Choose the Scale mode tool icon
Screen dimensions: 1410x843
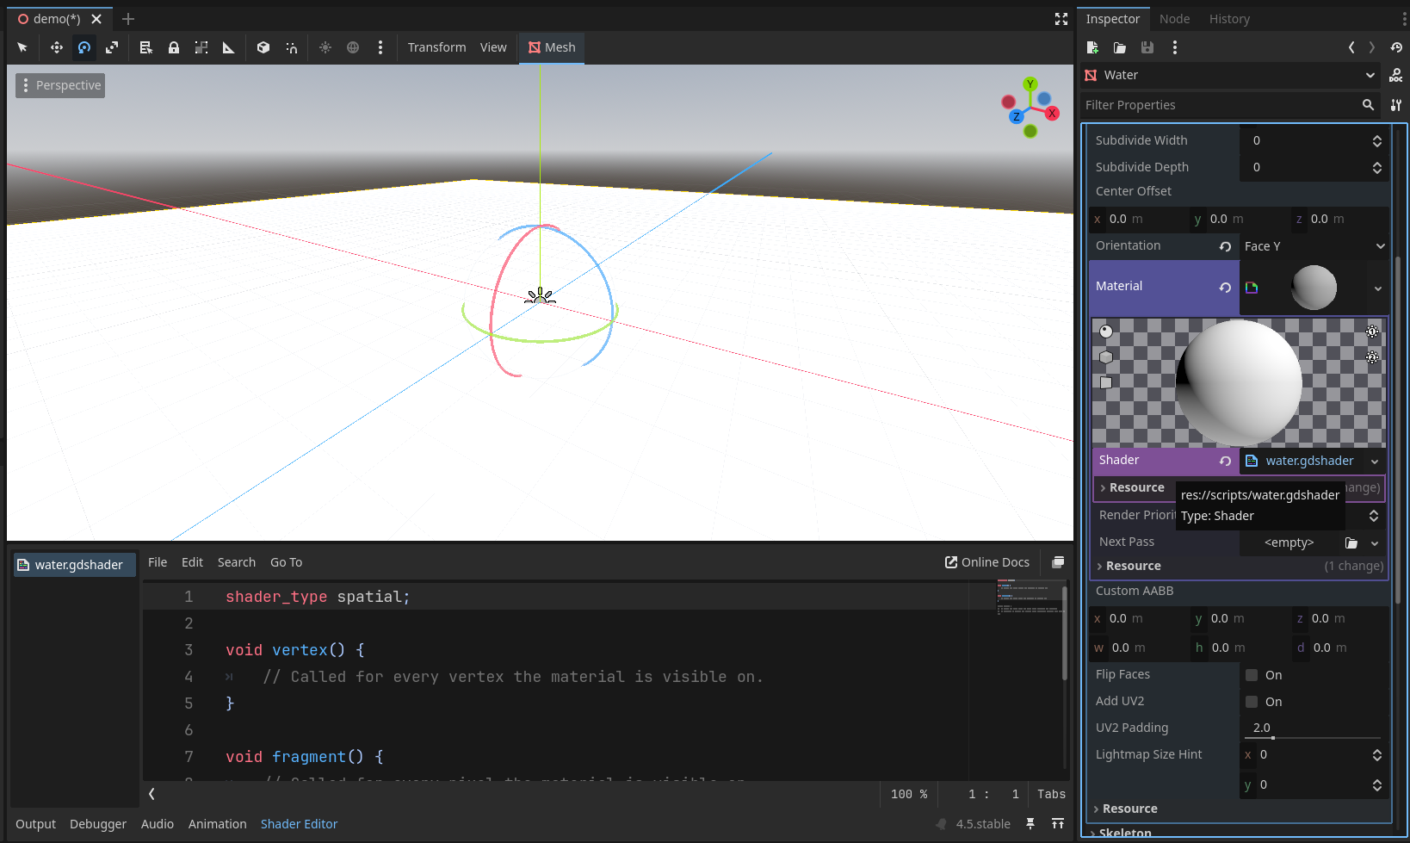tap(112, 47)
